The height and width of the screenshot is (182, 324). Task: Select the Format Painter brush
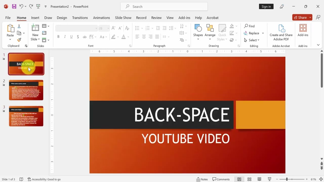pos(19,40)
